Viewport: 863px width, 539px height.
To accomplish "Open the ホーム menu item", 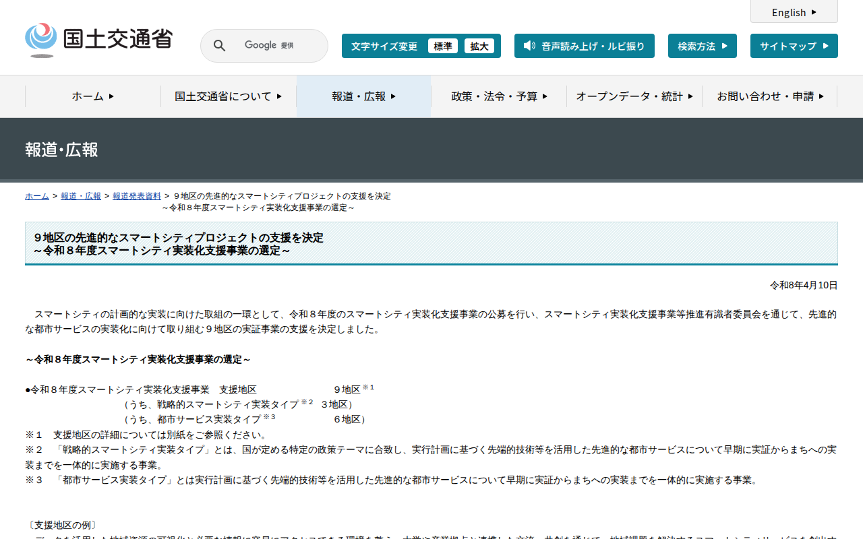I will [93, 96].
